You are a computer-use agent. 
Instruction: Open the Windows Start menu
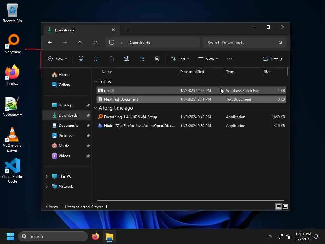point(10,236)
